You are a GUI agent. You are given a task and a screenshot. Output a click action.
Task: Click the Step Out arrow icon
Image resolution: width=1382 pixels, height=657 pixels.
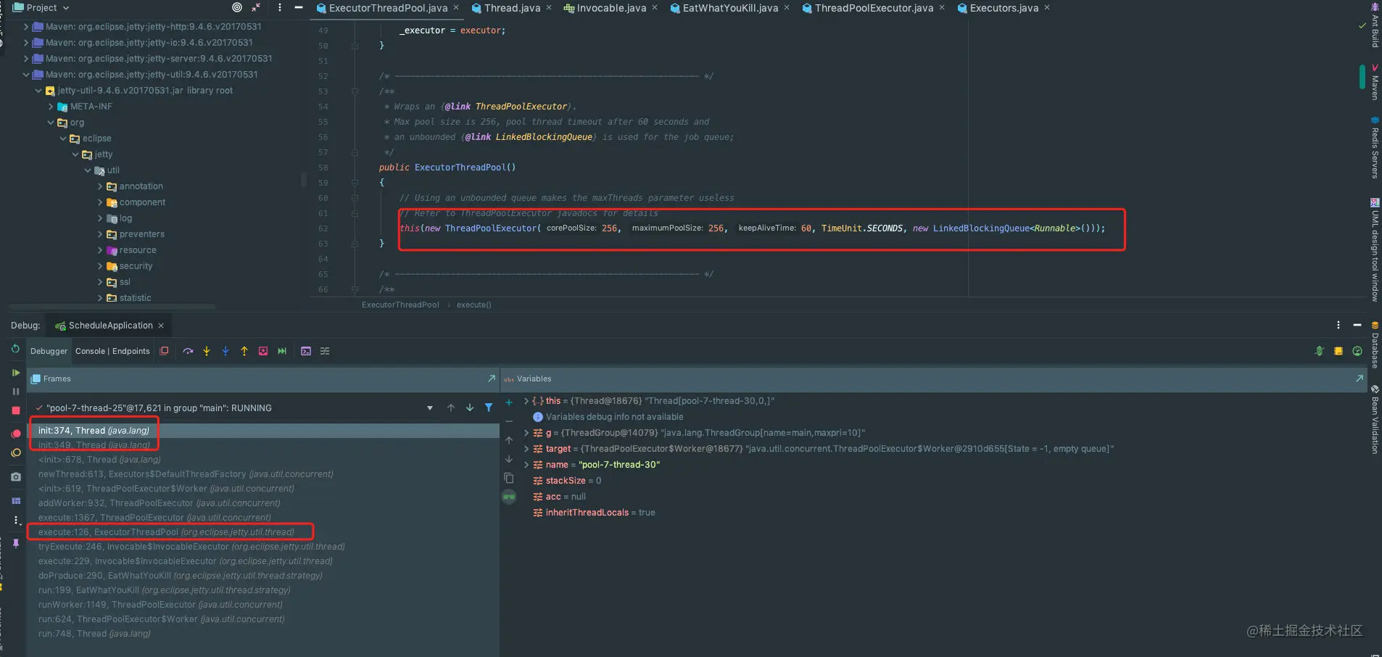tap(244, 351)
